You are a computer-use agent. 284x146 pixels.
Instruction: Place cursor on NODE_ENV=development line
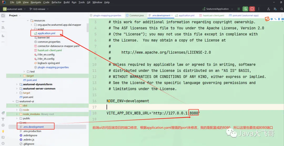128,101
